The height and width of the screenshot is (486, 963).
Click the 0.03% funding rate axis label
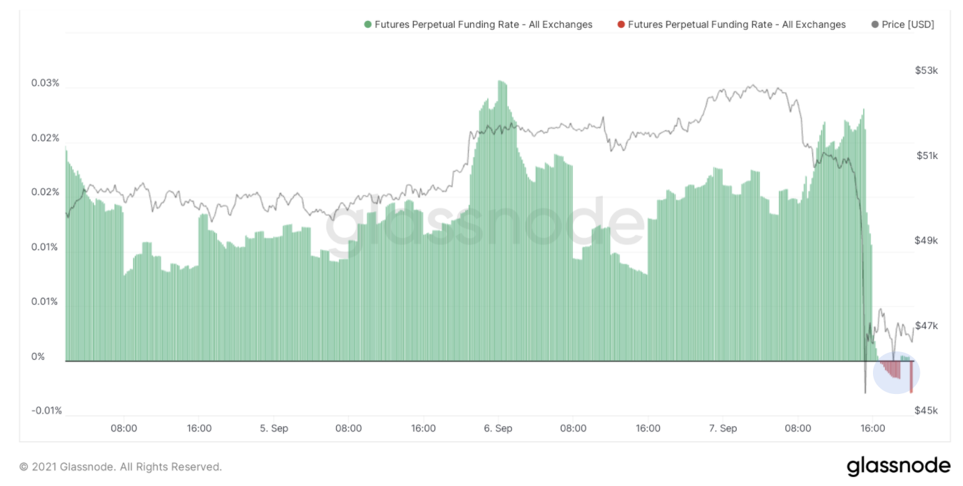coord(45,83)
